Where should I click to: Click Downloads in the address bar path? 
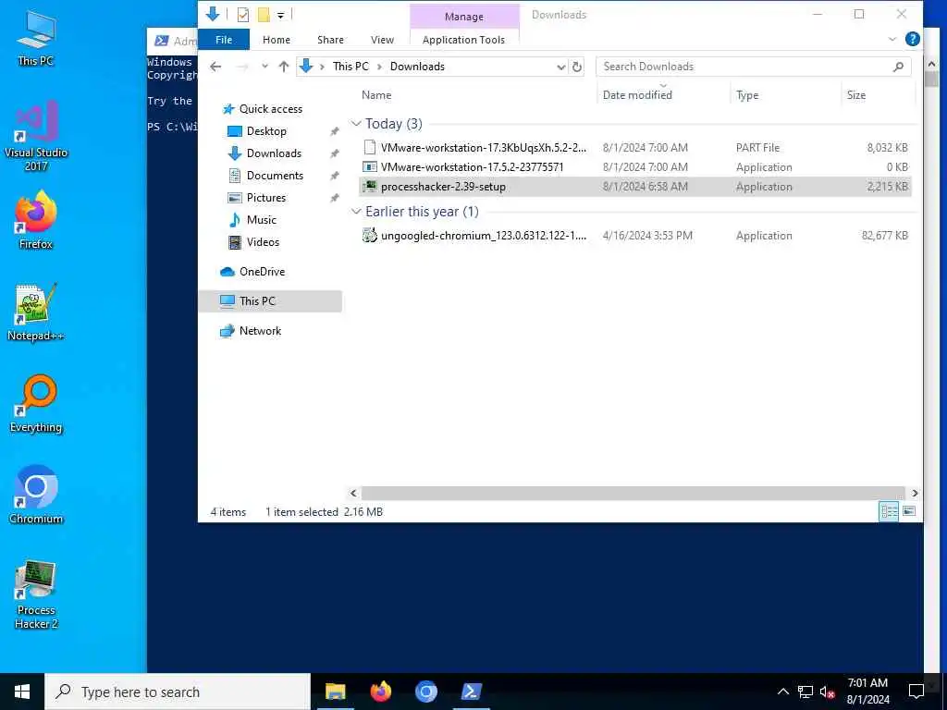(x=417, y=67)
